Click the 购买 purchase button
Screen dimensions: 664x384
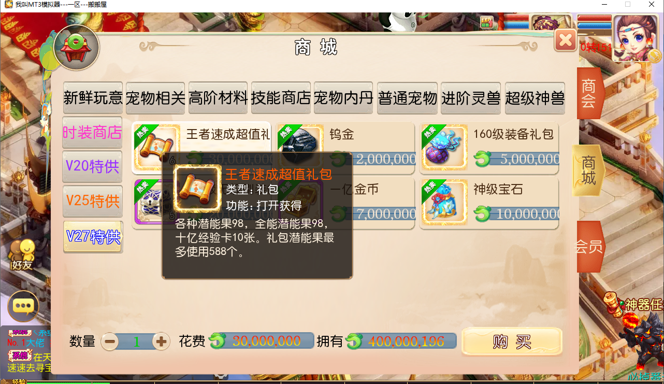pyautogui.click(x=512, y=342)
